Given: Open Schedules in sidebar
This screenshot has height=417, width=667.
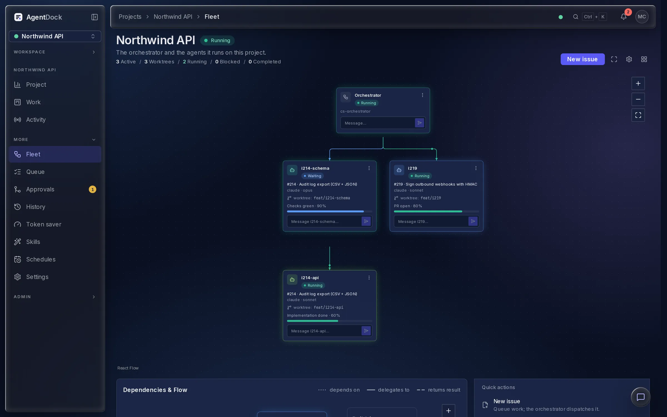Looking at the screenshot, I should tap(55, 259).
